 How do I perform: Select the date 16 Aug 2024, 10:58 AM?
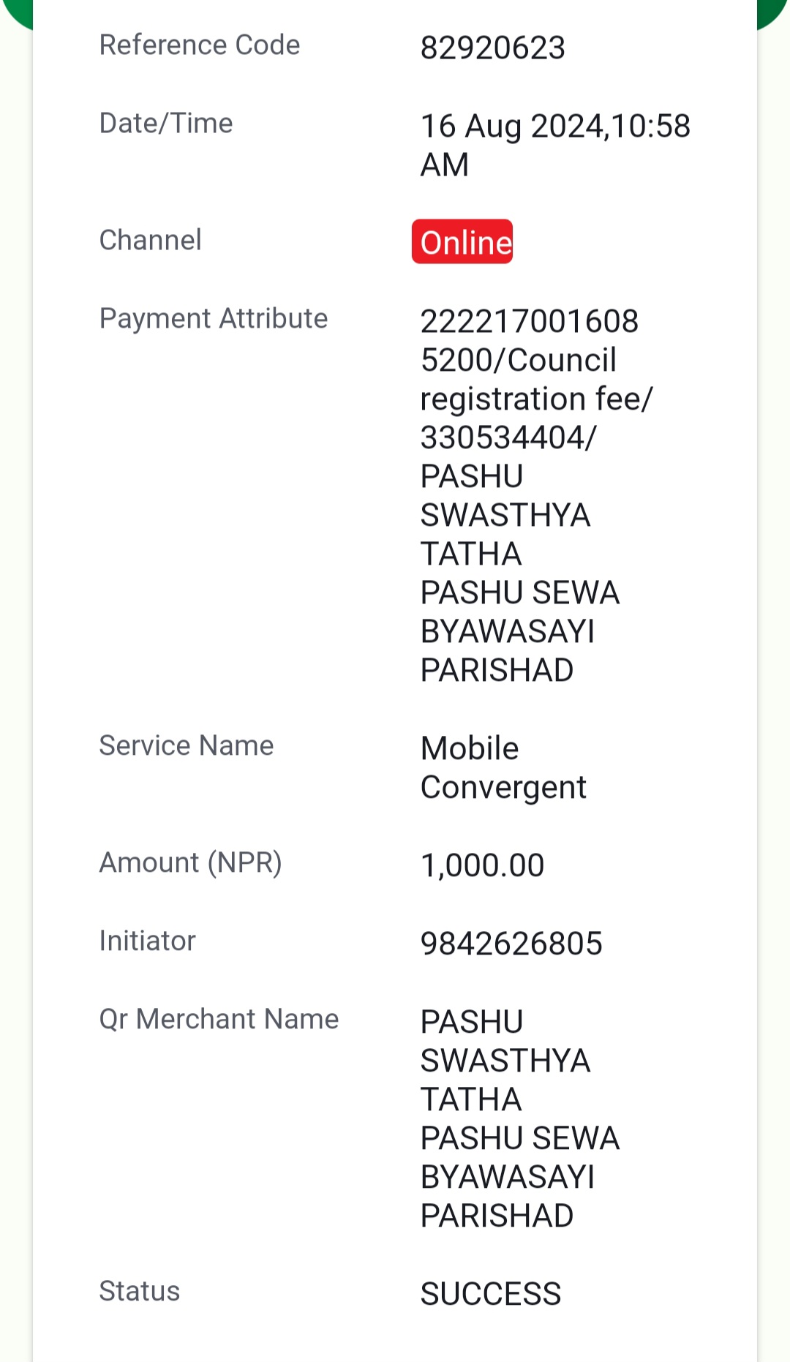(x=555, y=146)
